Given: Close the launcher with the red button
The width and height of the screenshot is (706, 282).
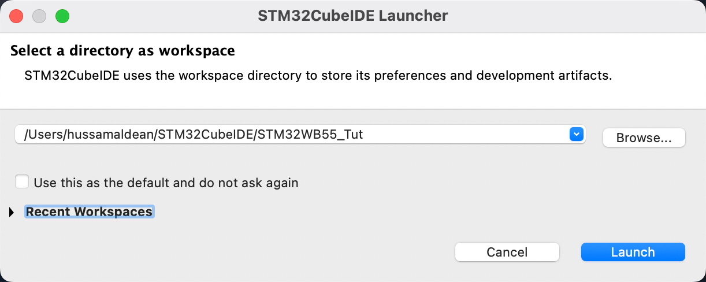Looking at the screenshot, I should pyautogui.click(x=16, y=16).
